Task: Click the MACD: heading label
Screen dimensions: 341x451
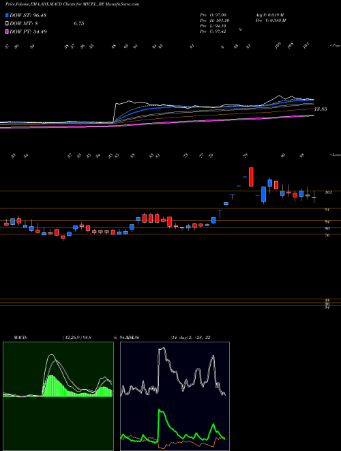Action: tap(20, 338)
